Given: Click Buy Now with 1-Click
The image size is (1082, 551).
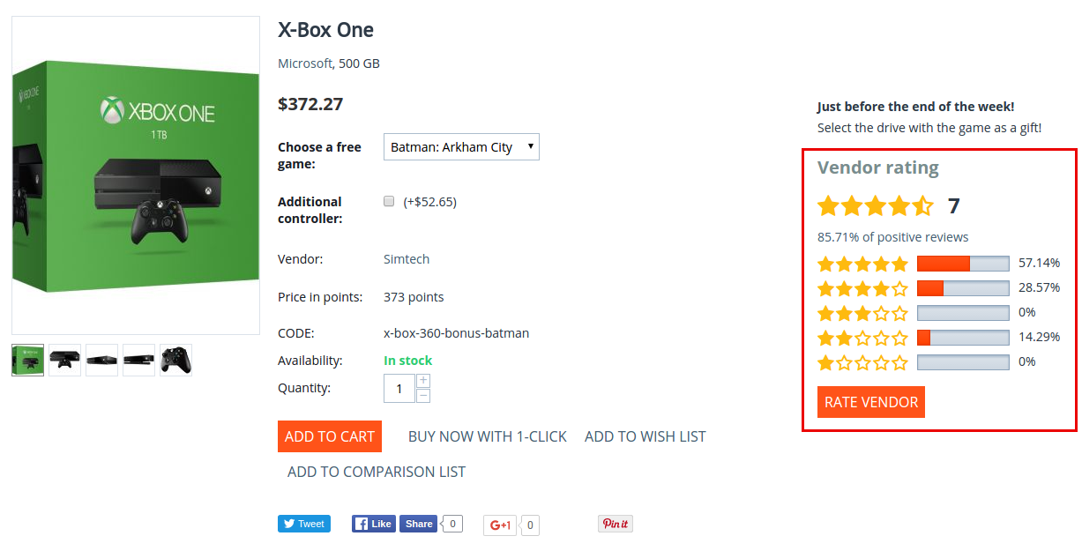Looking at the screenshot, I should tap(488, 436).
